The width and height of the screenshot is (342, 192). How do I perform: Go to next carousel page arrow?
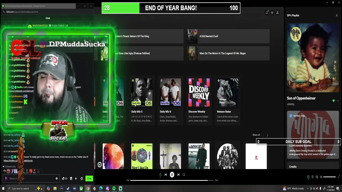point(267,135)
